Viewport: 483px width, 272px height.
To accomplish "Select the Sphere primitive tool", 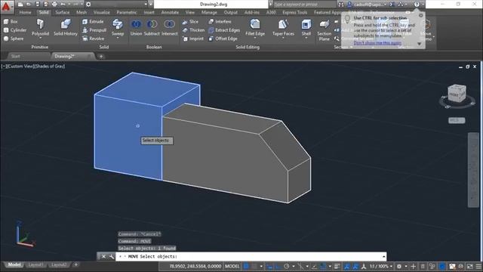I will point(14,39).
